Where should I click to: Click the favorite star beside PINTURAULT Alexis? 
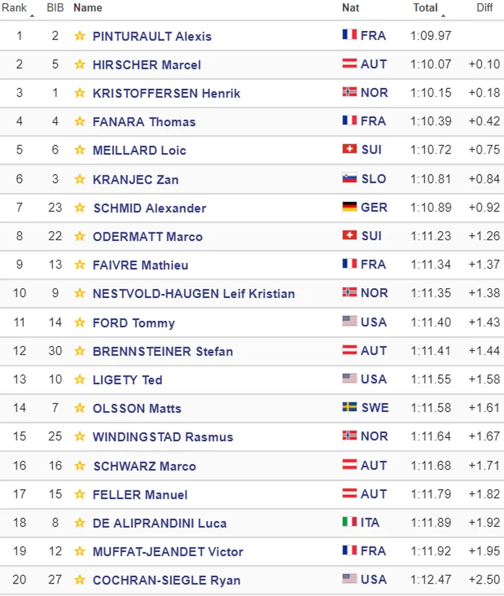tap(80, 35)
